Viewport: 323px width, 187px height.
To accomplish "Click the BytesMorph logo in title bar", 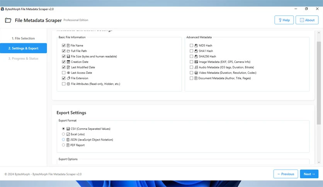I will 2,9.
